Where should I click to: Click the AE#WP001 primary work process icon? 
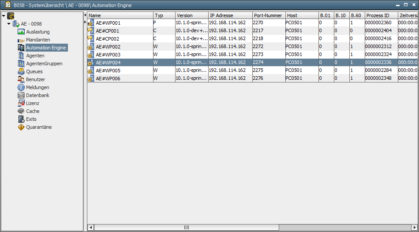click(91, 23)
